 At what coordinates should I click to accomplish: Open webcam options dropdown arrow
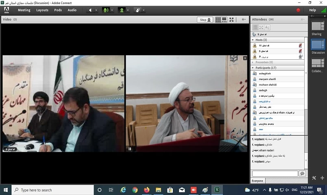coord(128,10)
